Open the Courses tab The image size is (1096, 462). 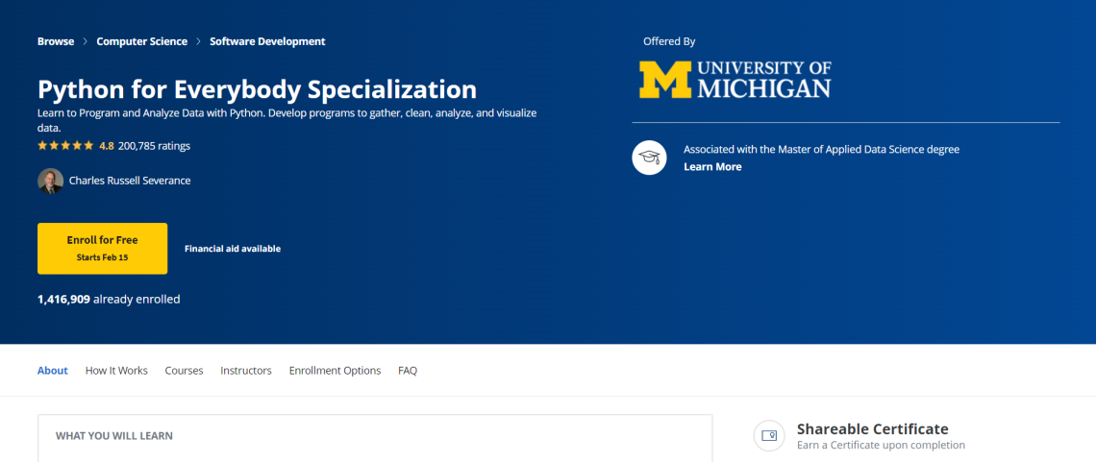click(x=184, y=371)
